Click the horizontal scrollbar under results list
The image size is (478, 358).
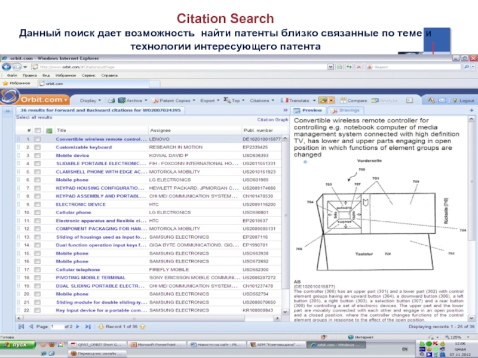coord(134,318)
